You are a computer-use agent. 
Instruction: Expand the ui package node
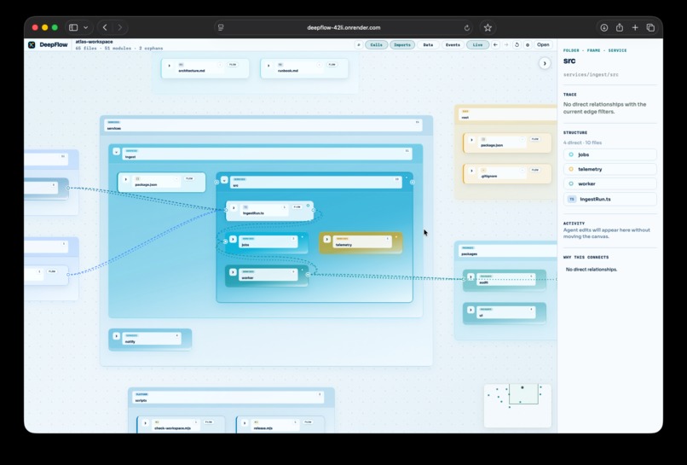pos(471,310)
